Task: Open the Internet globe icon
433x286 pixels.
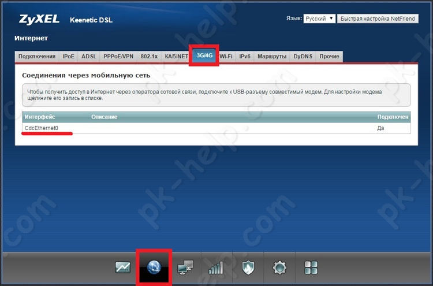Action: 154,267
